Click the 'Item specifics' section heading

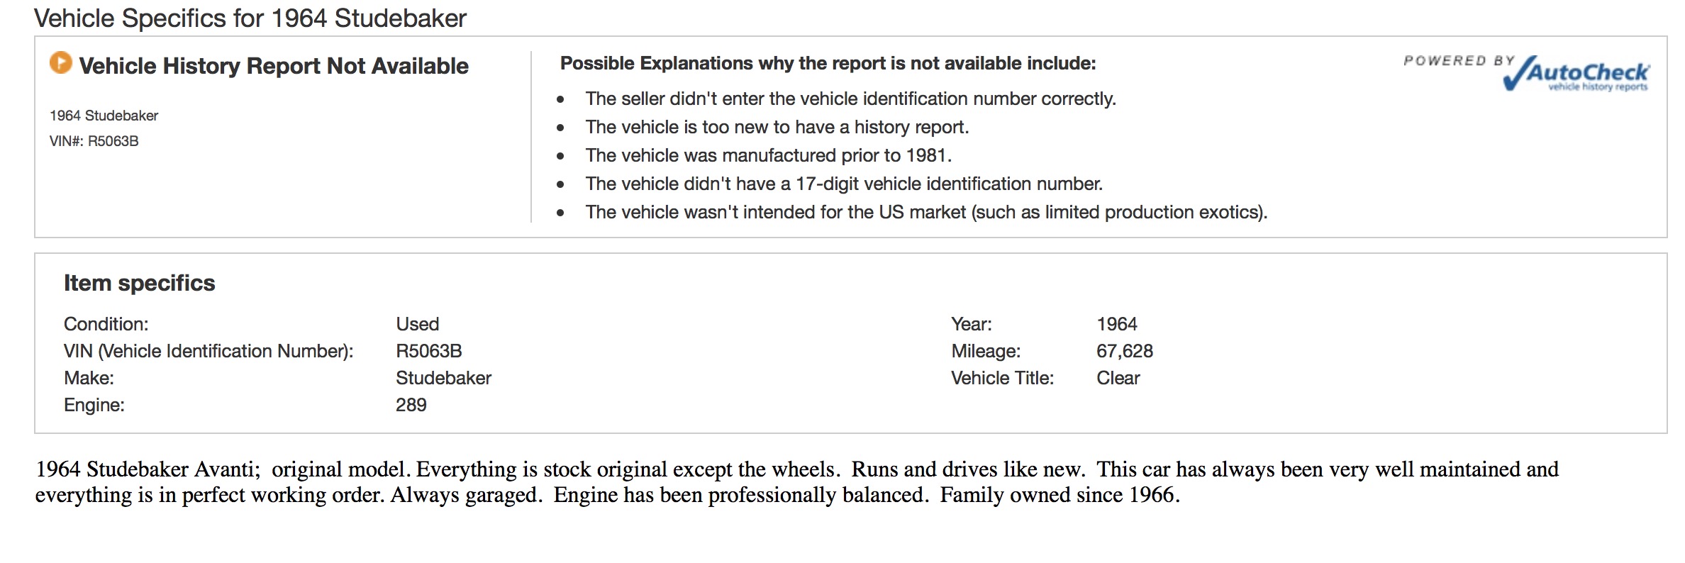click(x=139, y=283)
